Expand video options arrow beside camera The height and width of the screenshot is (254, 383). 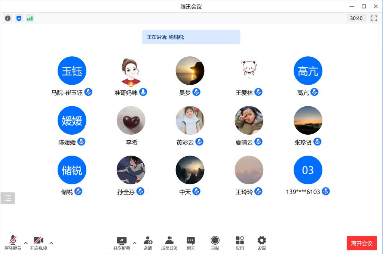[51, 243]
